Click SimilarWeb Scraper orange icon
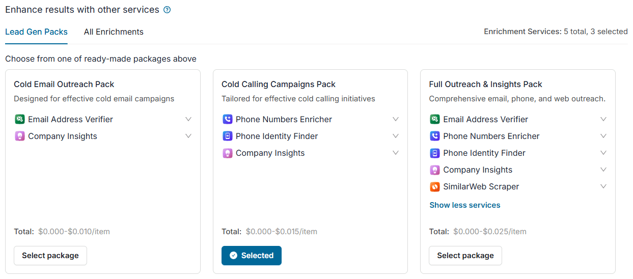Viewport: 633px width, 279px height. [435, 186]
